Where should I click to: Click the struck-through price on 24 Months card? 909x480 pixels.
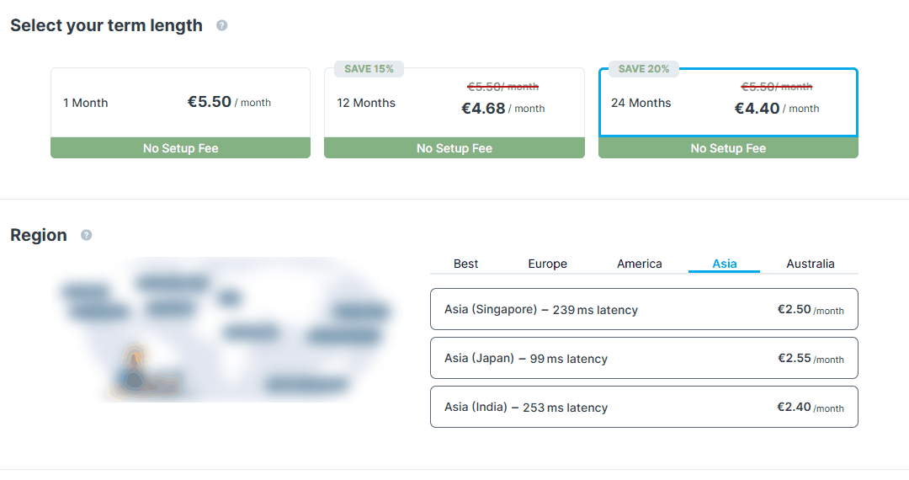pyautogui.click(x=777, y=87)
